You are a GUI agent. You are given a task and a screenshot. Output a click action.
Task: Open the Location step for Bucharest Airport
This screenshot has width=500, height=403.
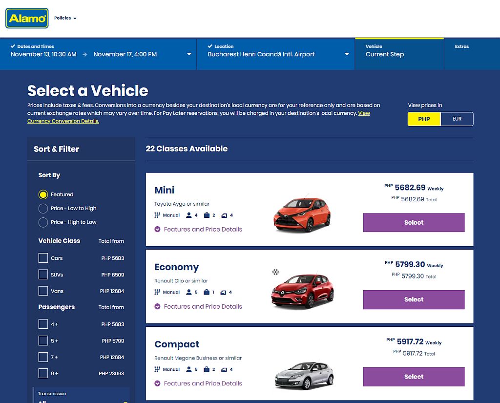point(276,54)
